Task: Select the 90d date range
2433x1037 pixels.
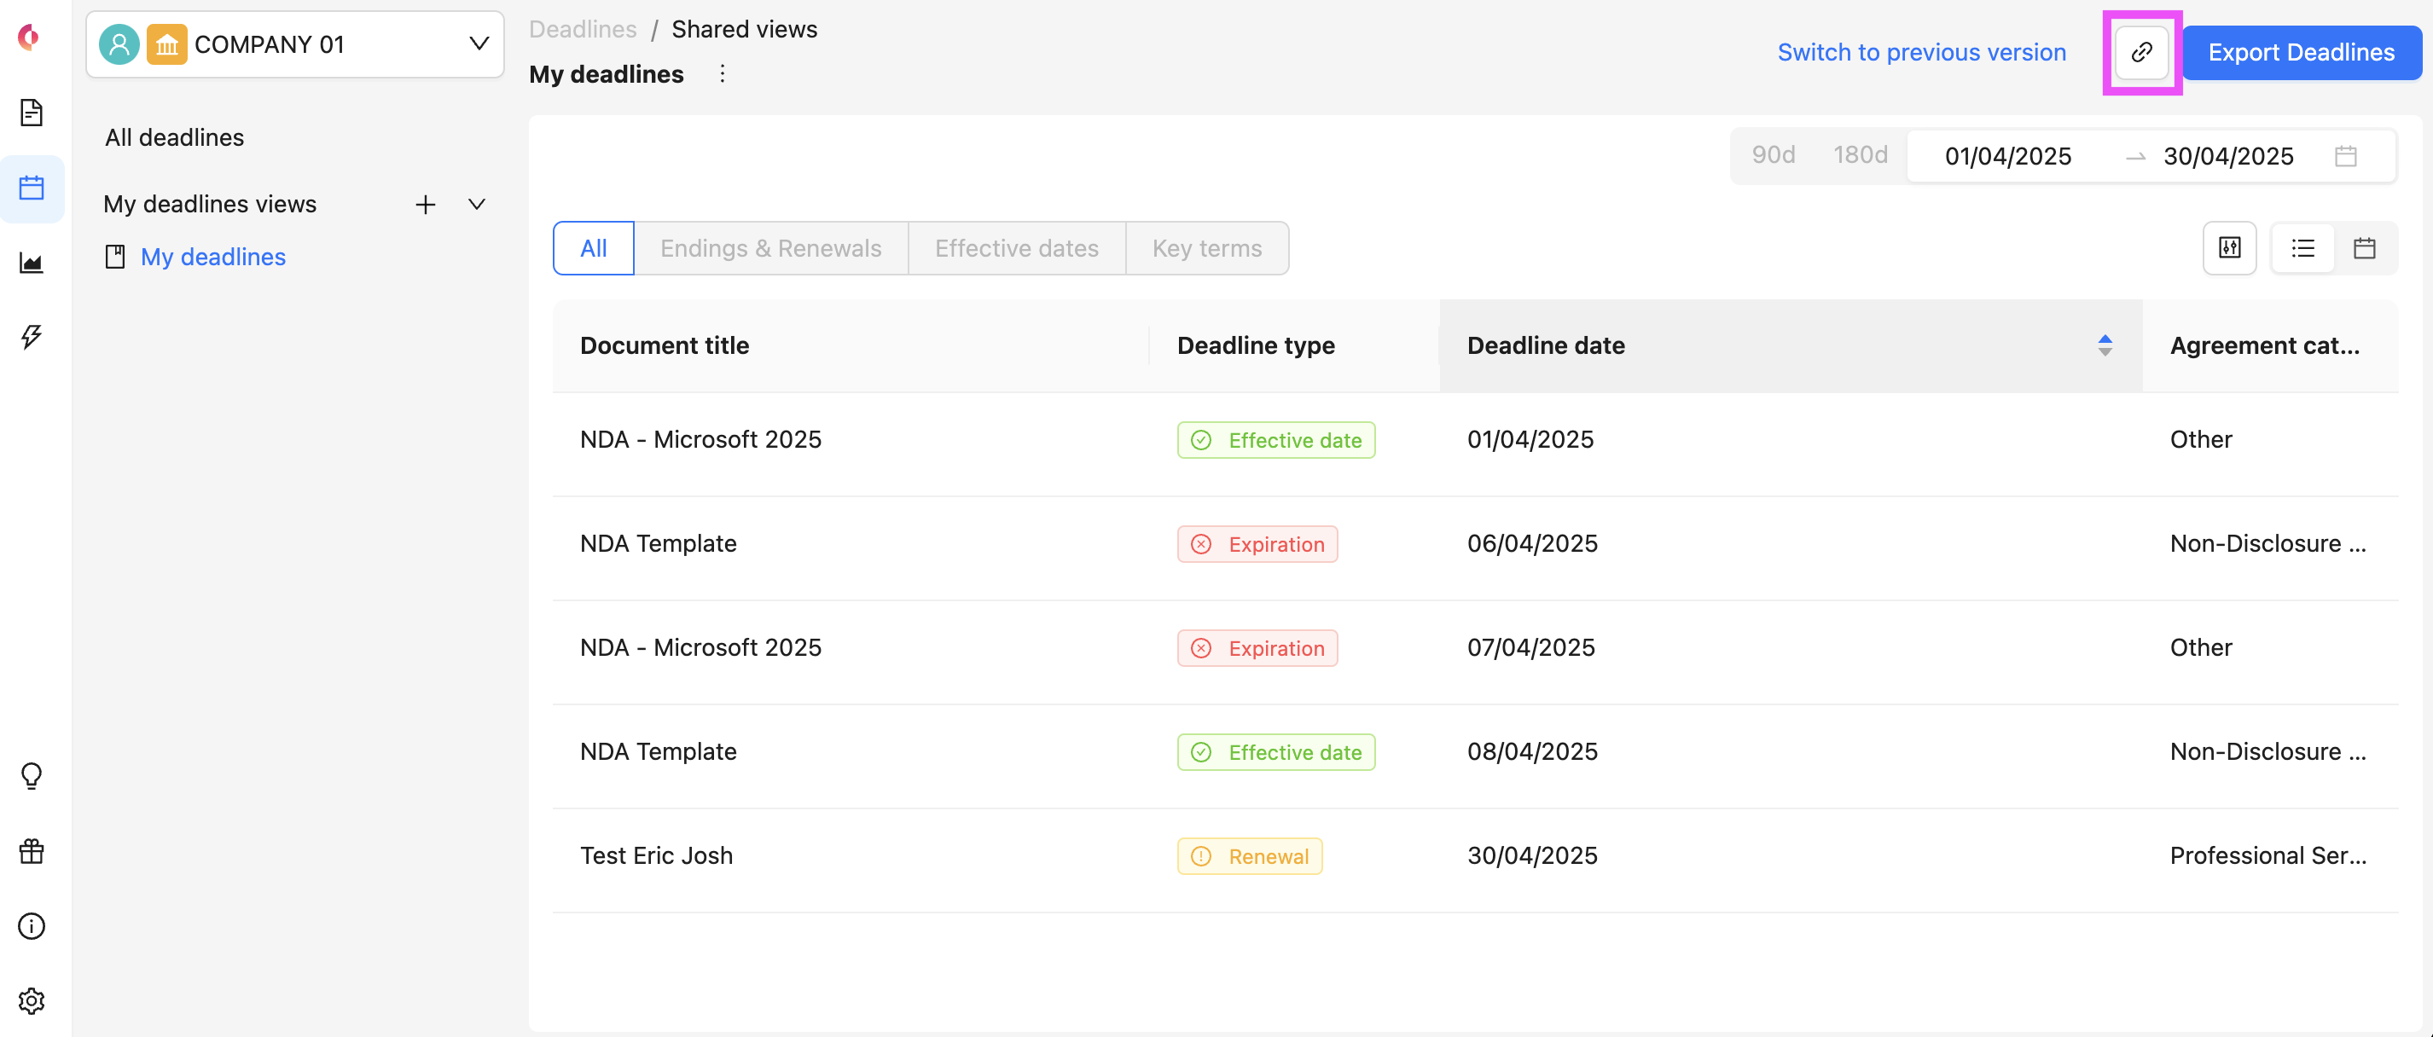Action: coord(1773,155)
